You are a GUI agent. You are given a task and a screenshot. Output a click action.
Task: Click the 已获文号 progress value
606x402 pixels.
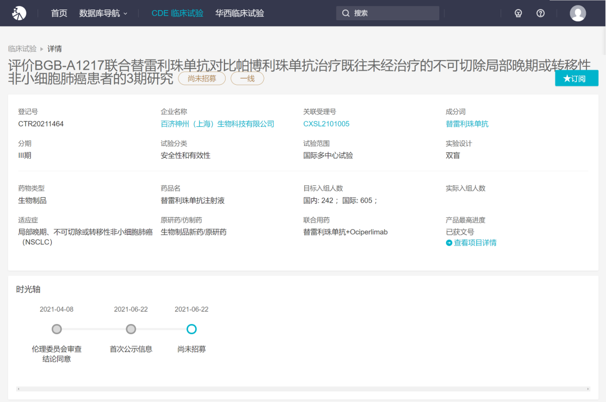point(460,232)
